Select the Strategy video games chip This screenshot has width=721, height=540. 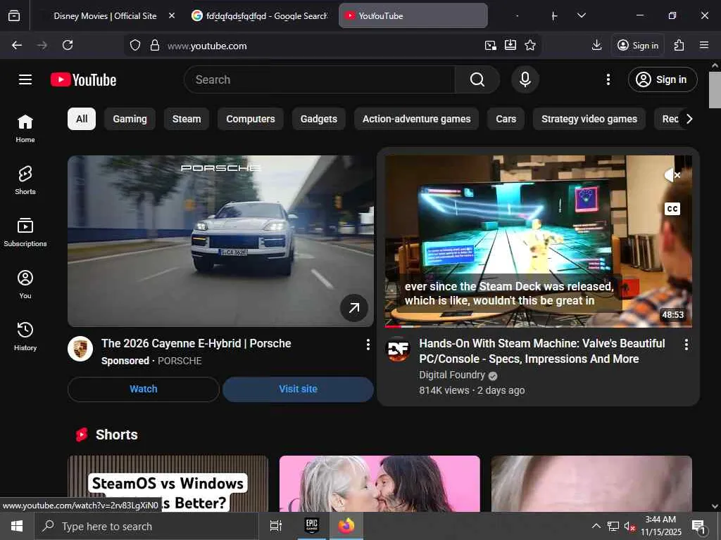point(589,119)
